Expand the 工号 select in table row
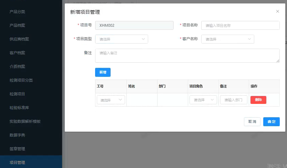287x168 pixels. pos(111,100)
